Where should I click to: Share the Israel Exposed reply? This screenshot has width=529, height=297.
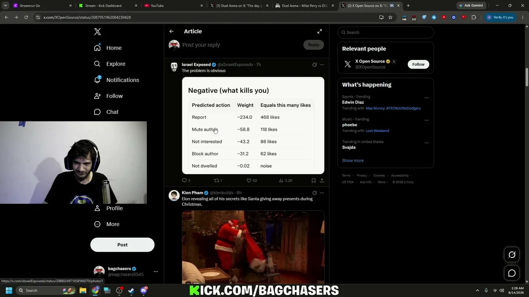pos(322,180)
